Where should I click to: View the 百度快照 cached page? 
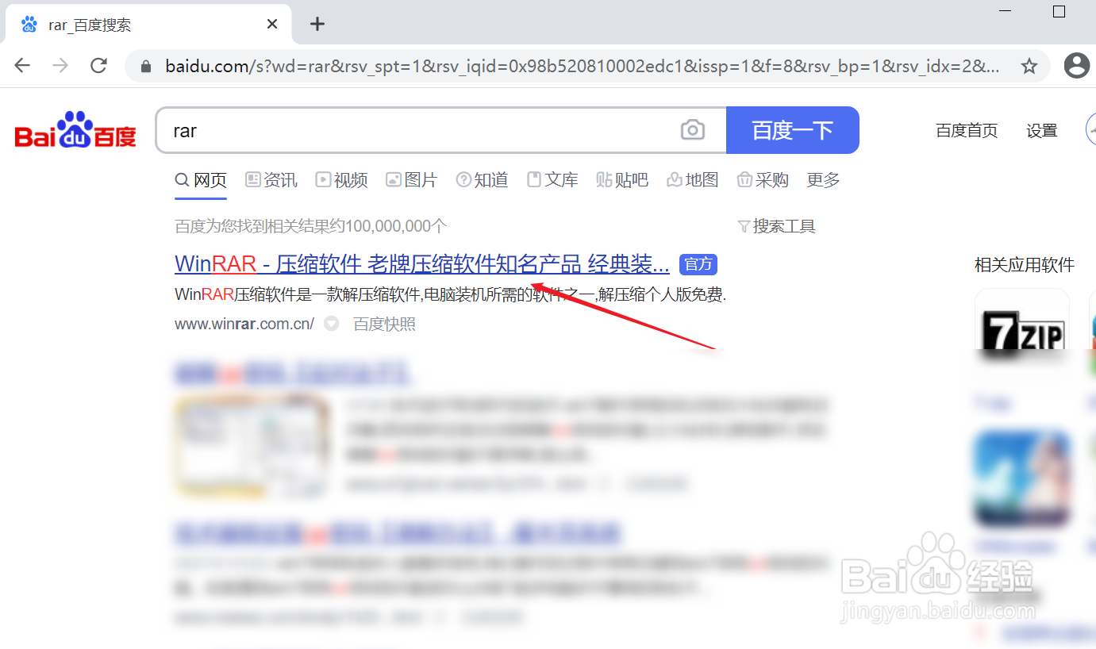click(x=384, y=324)
